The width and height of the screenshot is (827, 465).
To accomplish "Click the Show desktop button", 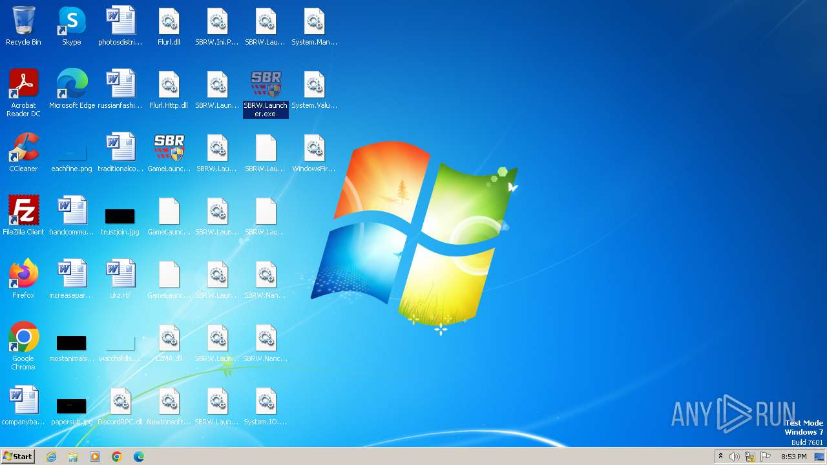I will point(819,457).
